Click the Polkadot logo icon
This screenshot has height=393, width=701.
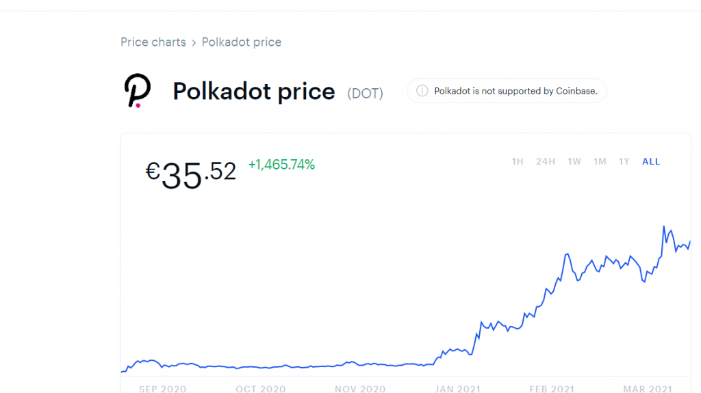tap(137, 90)
